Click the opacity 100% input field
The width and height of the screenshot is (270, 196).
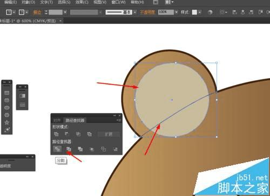(166, 12)
